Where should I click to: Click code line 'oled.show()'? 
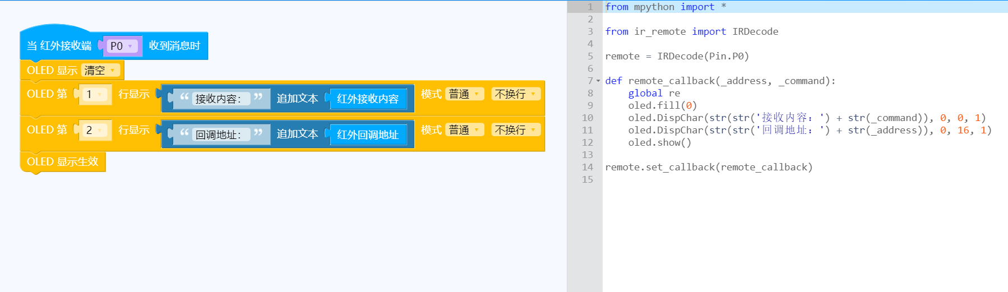tap(659, 142)
